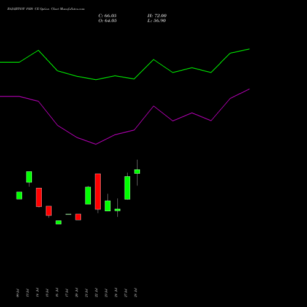This screenshot has height=307, width=307.
Task: Select the 09 Jul date label
Action: coord(18,293)
